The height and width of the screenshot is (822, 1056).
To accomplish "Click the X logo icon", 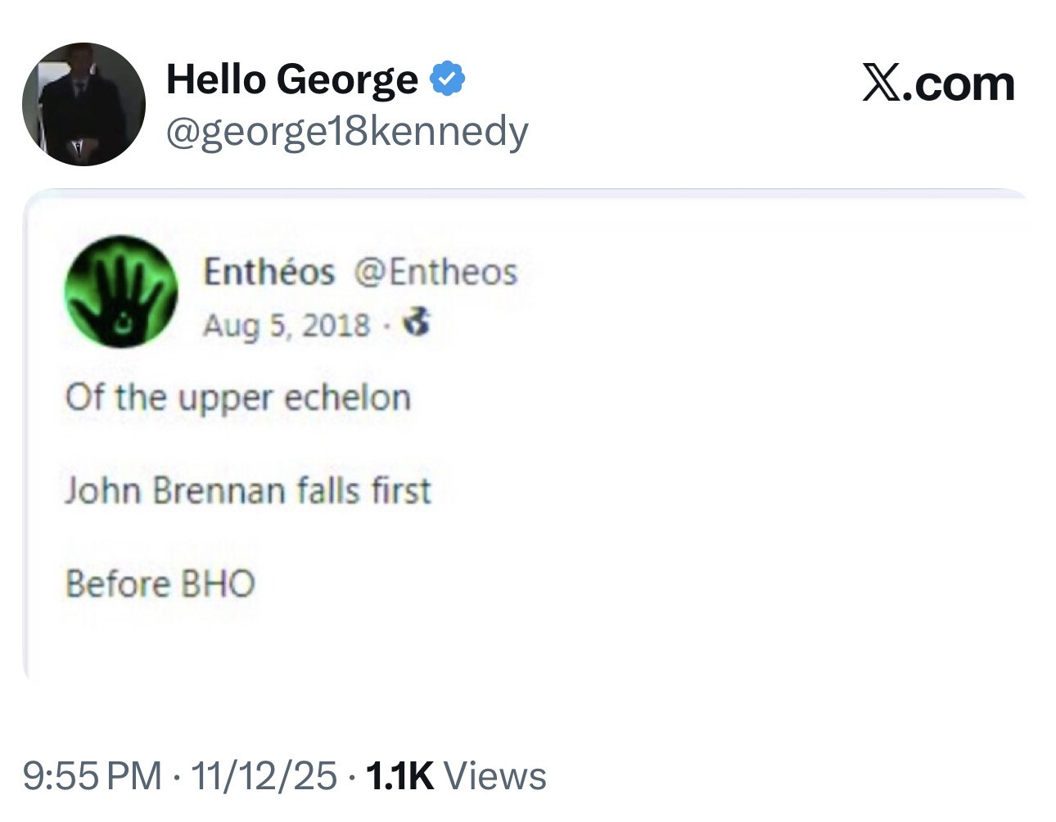I will click(x=882, y=84).
